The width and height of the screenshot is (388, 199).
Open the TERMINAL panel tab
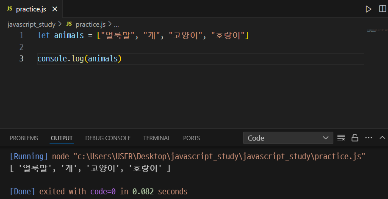pos(157,138)
